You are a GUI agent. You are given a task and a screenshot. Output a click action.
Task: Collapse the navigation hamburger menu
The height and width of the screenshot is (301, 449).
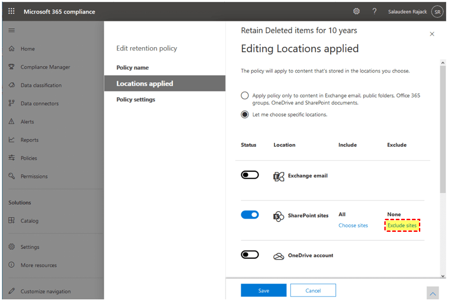12,30
